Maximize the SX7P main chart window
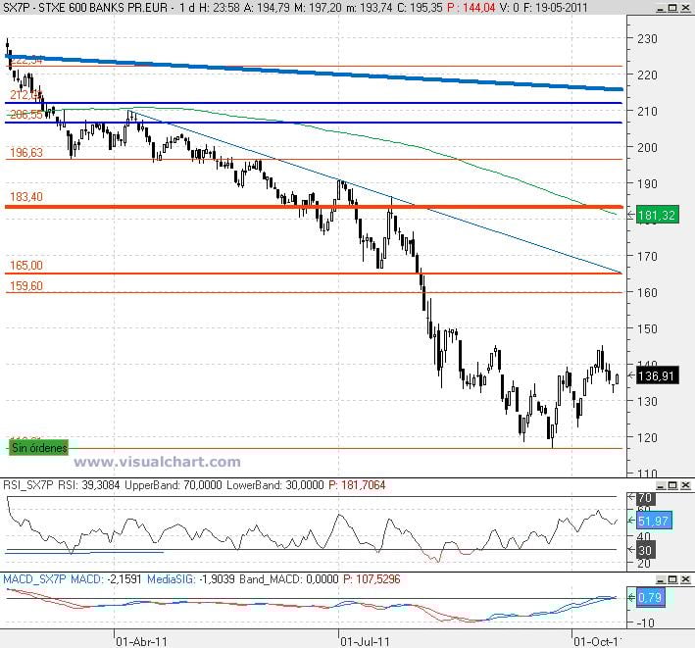Viewport: 695px width, 648px height. [672, 8]
